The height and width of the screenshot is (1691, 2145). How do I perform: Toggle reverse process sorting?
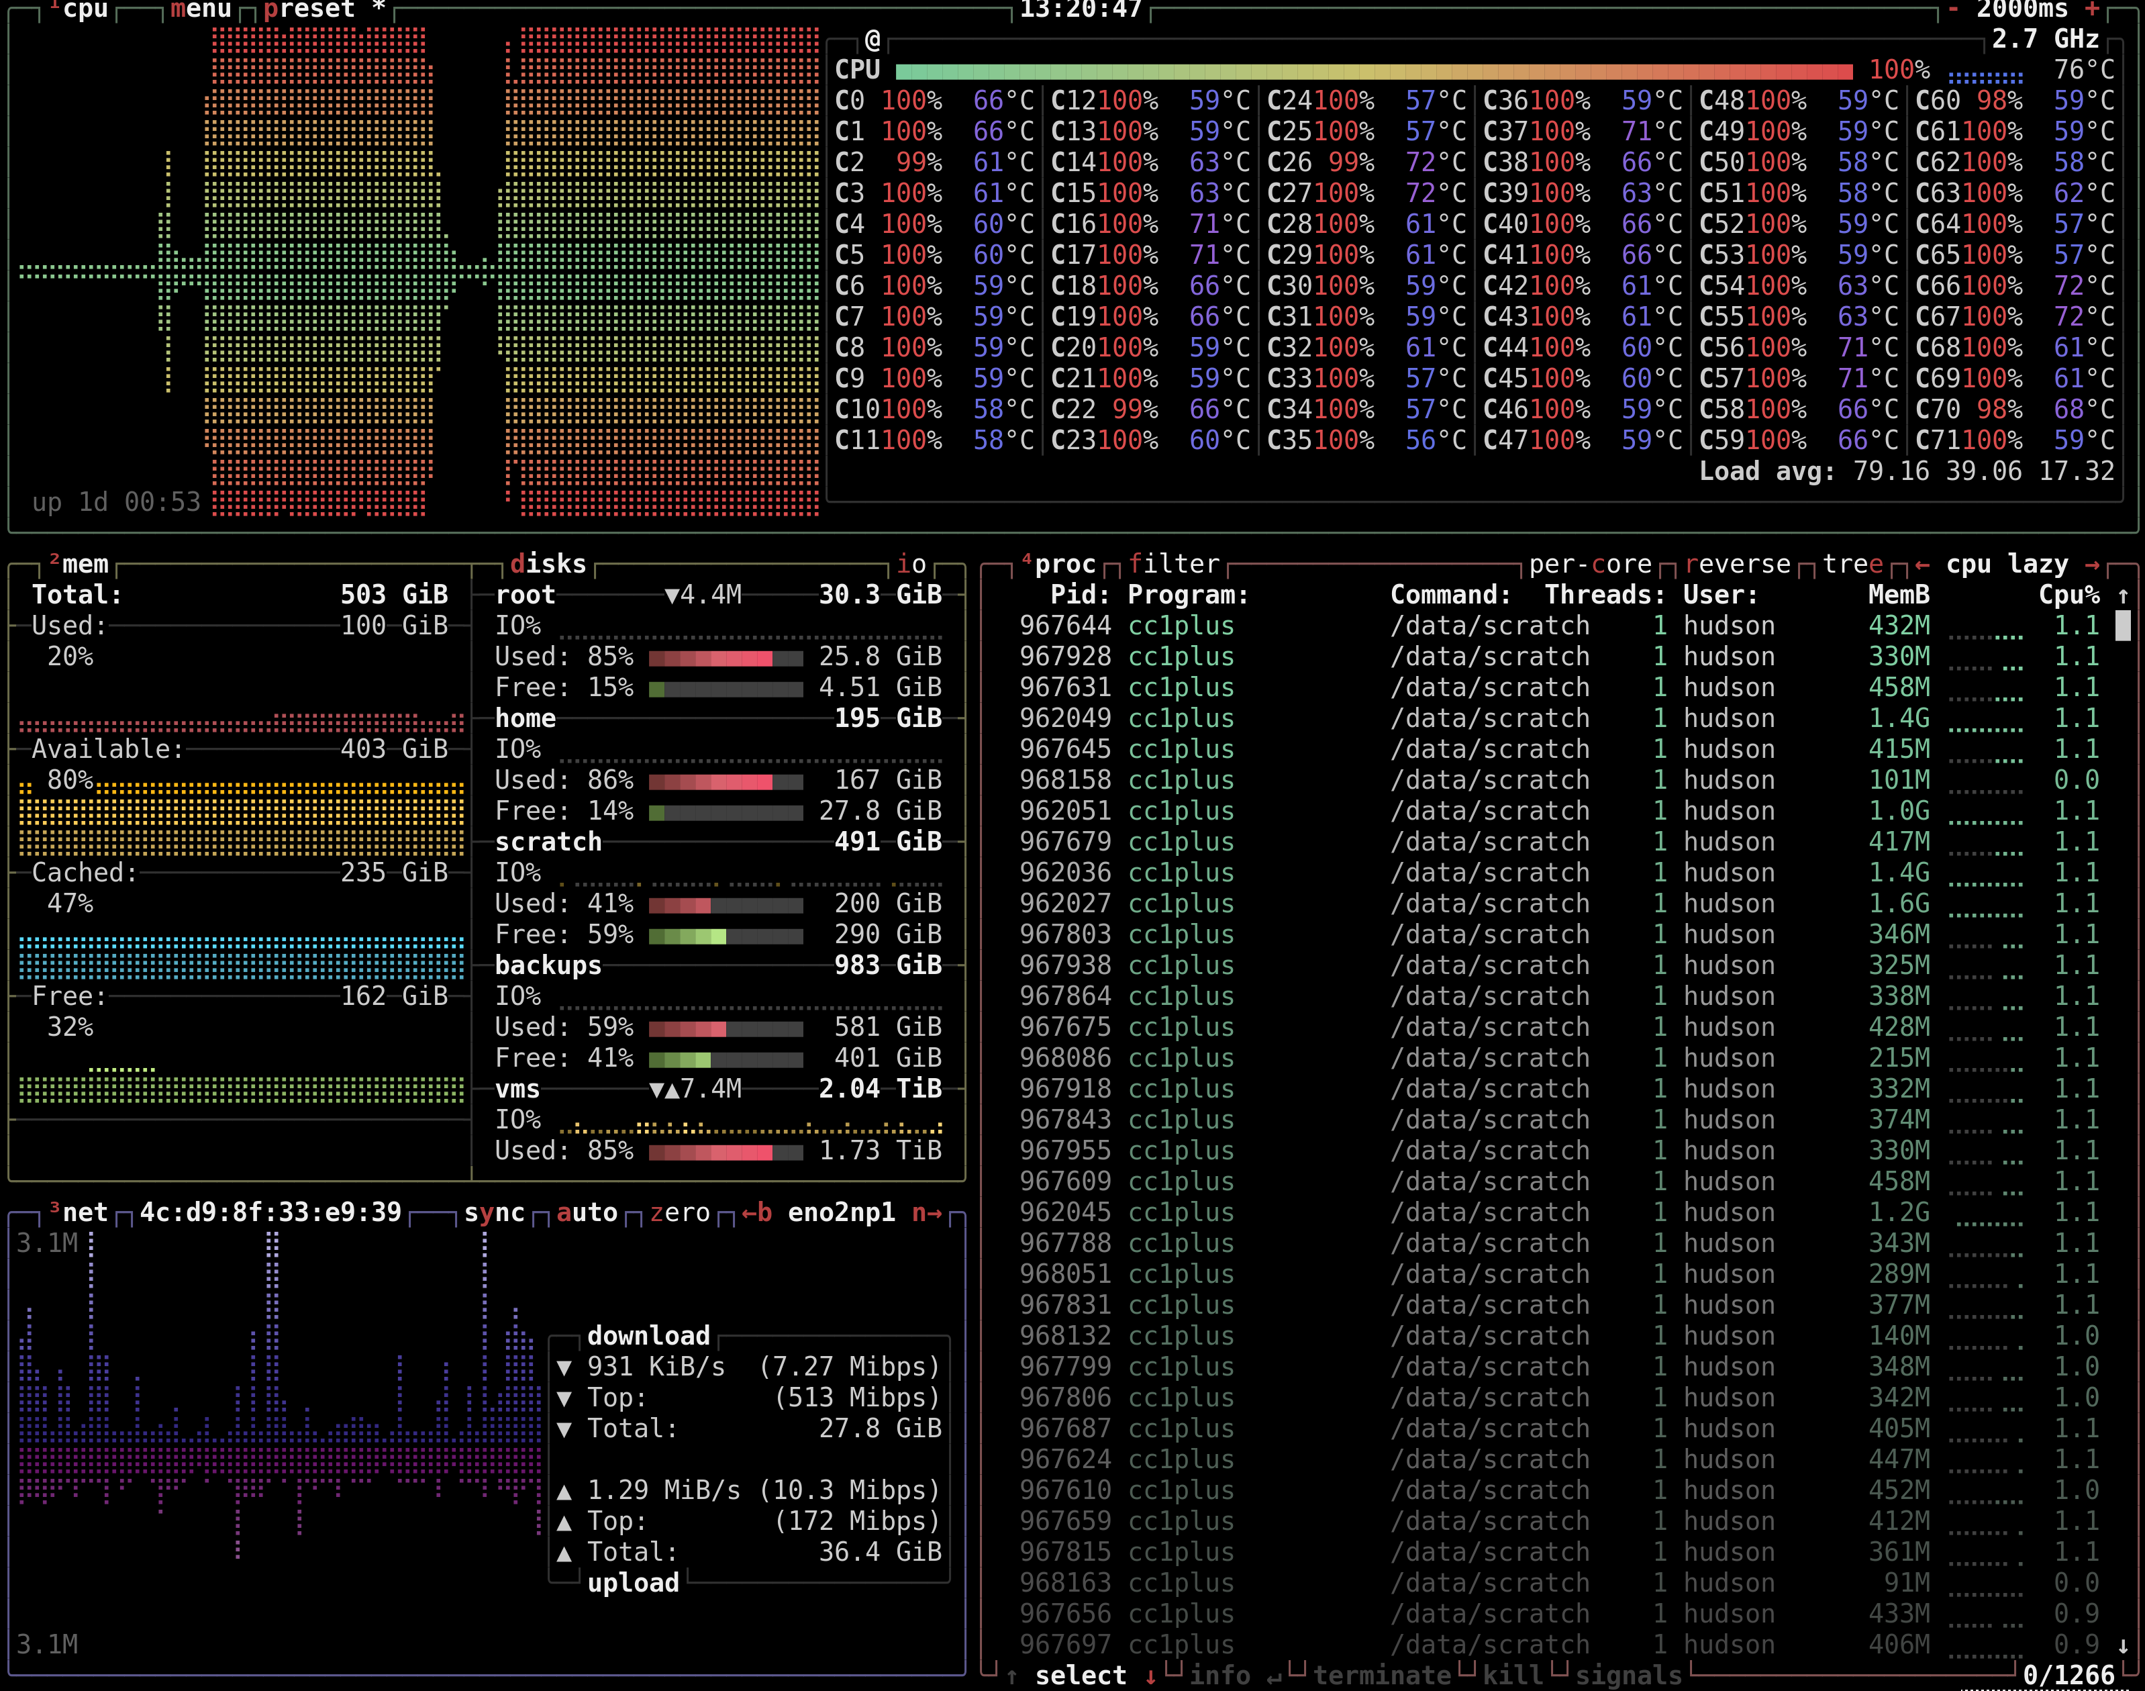1737,565
